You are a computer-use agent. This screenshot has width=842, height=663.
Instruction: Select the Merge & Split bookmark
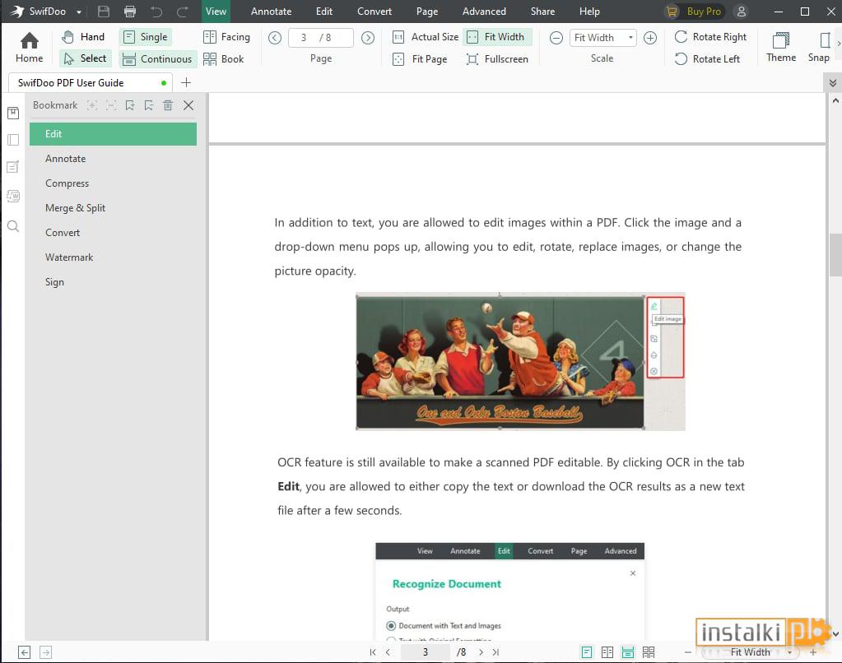(x=113, y=208)
